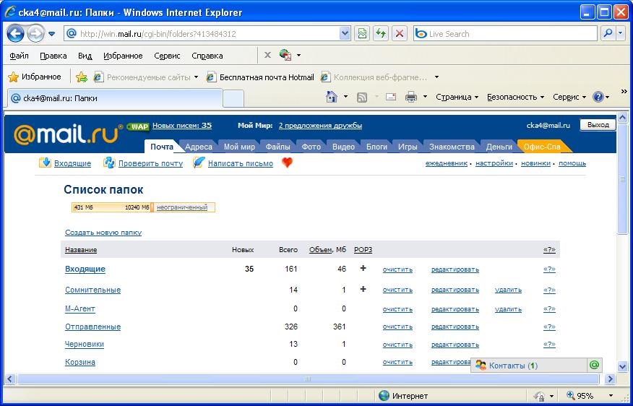
Task: Open the Новых писем: 35 link
Action: coord(182,126)
